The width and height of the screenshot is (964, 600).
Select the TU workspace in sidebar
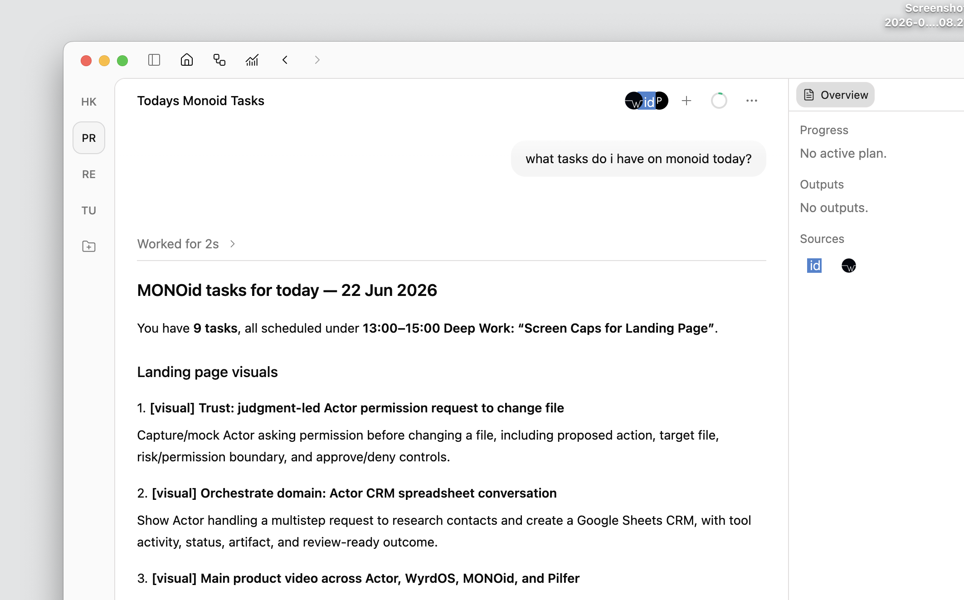[x=89, y=210]
